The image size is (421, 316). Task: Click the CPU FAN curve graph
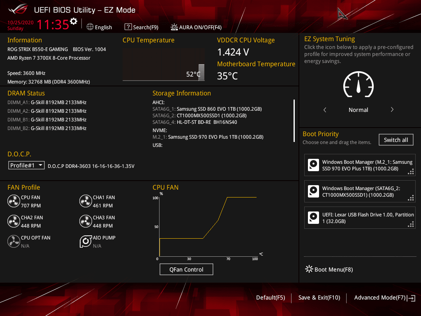pyautogui.click(x=208, y=226)
